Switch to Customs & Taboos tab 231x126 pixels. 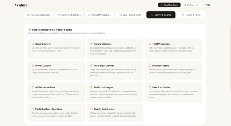[69, 15]
